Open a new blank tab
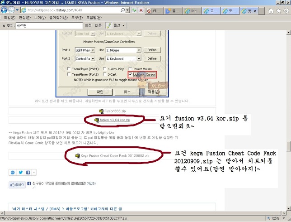291x222 pixels. [262, 11]
